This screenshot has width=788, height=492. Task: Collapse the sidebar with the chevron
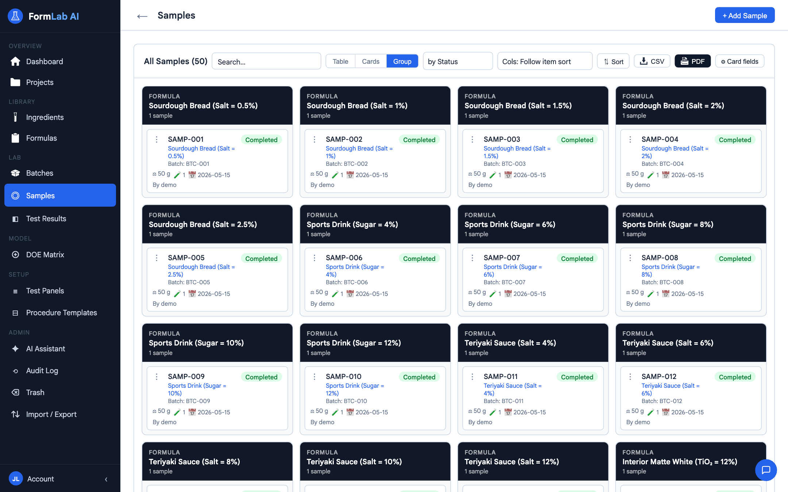(106, 479)
